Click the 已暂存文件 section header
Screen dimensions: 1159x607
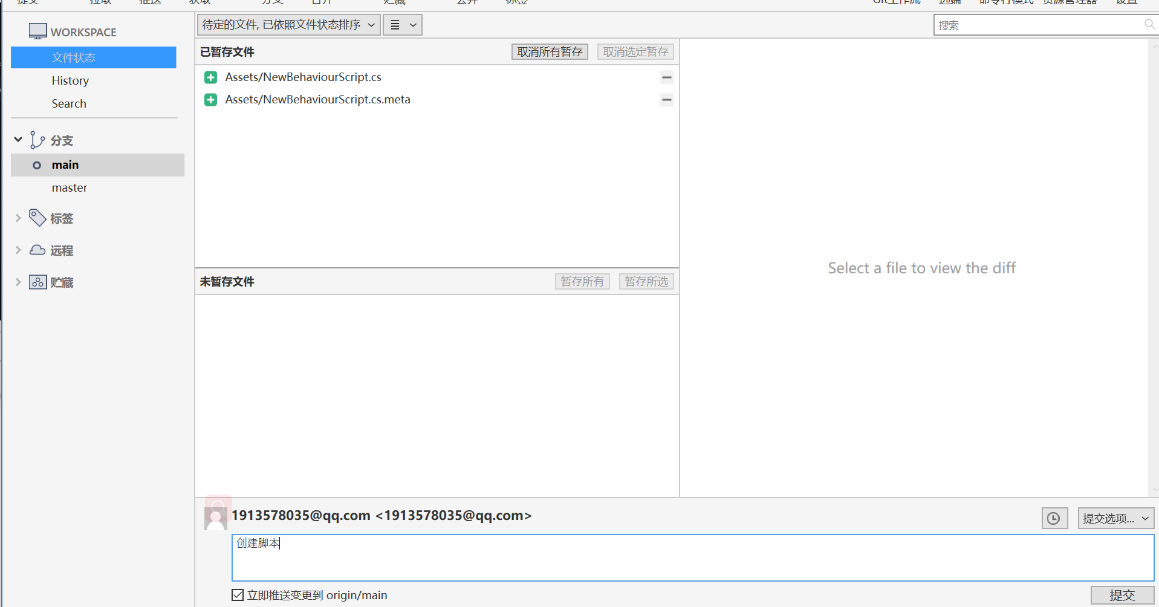click(x=227, y=52)
